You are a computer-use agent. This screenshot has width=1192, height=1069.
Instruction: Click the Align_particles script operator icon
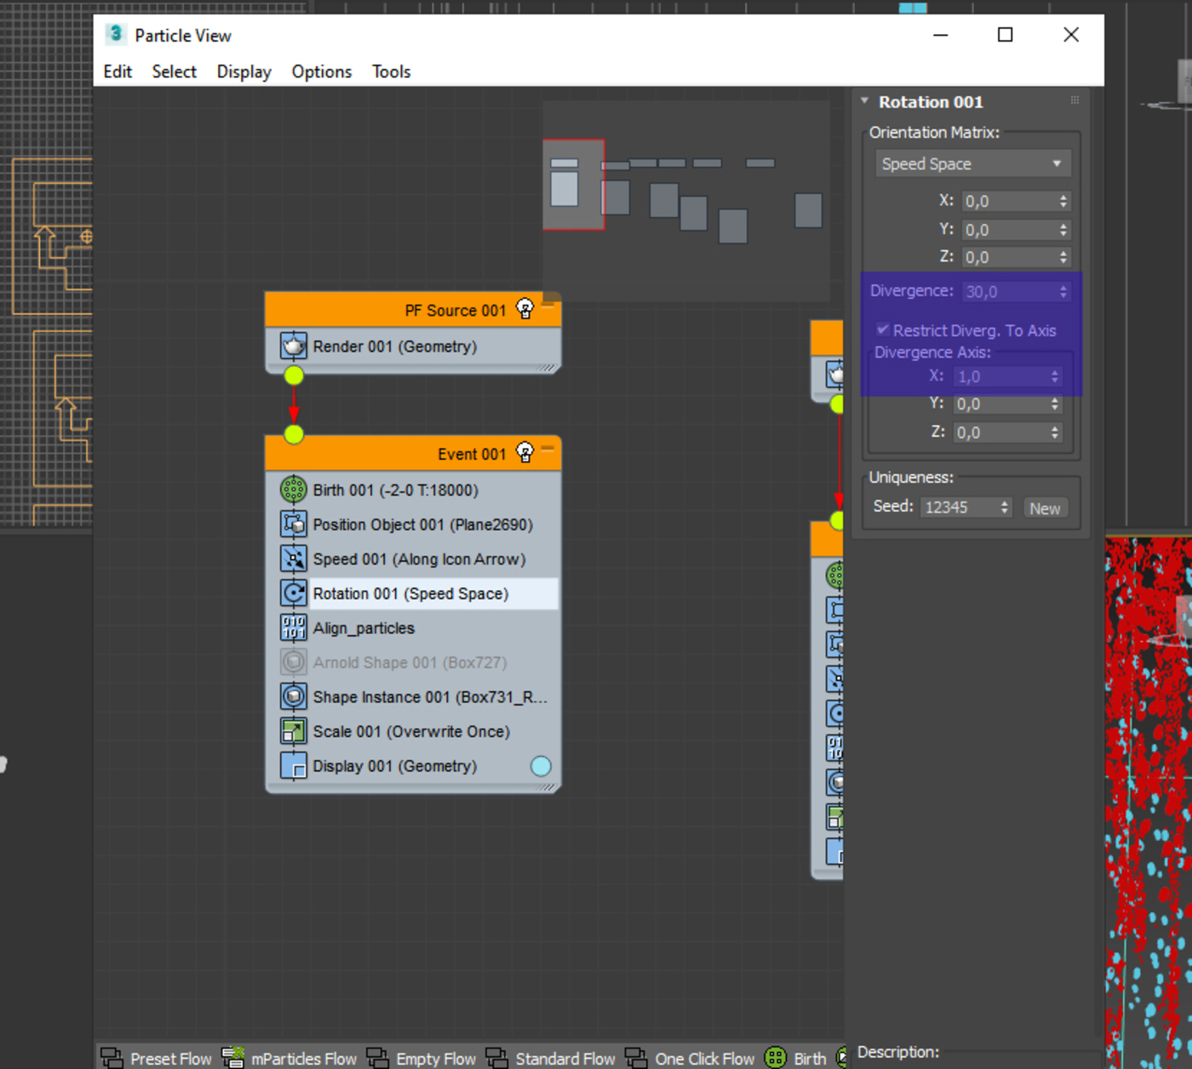pos(294,628)
